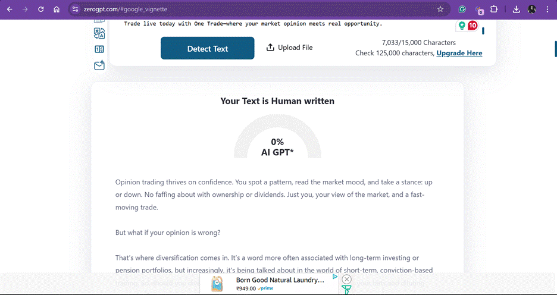Open the Chrome profile avatar
The width and height of the screenshot is (557, 295).
532,10
